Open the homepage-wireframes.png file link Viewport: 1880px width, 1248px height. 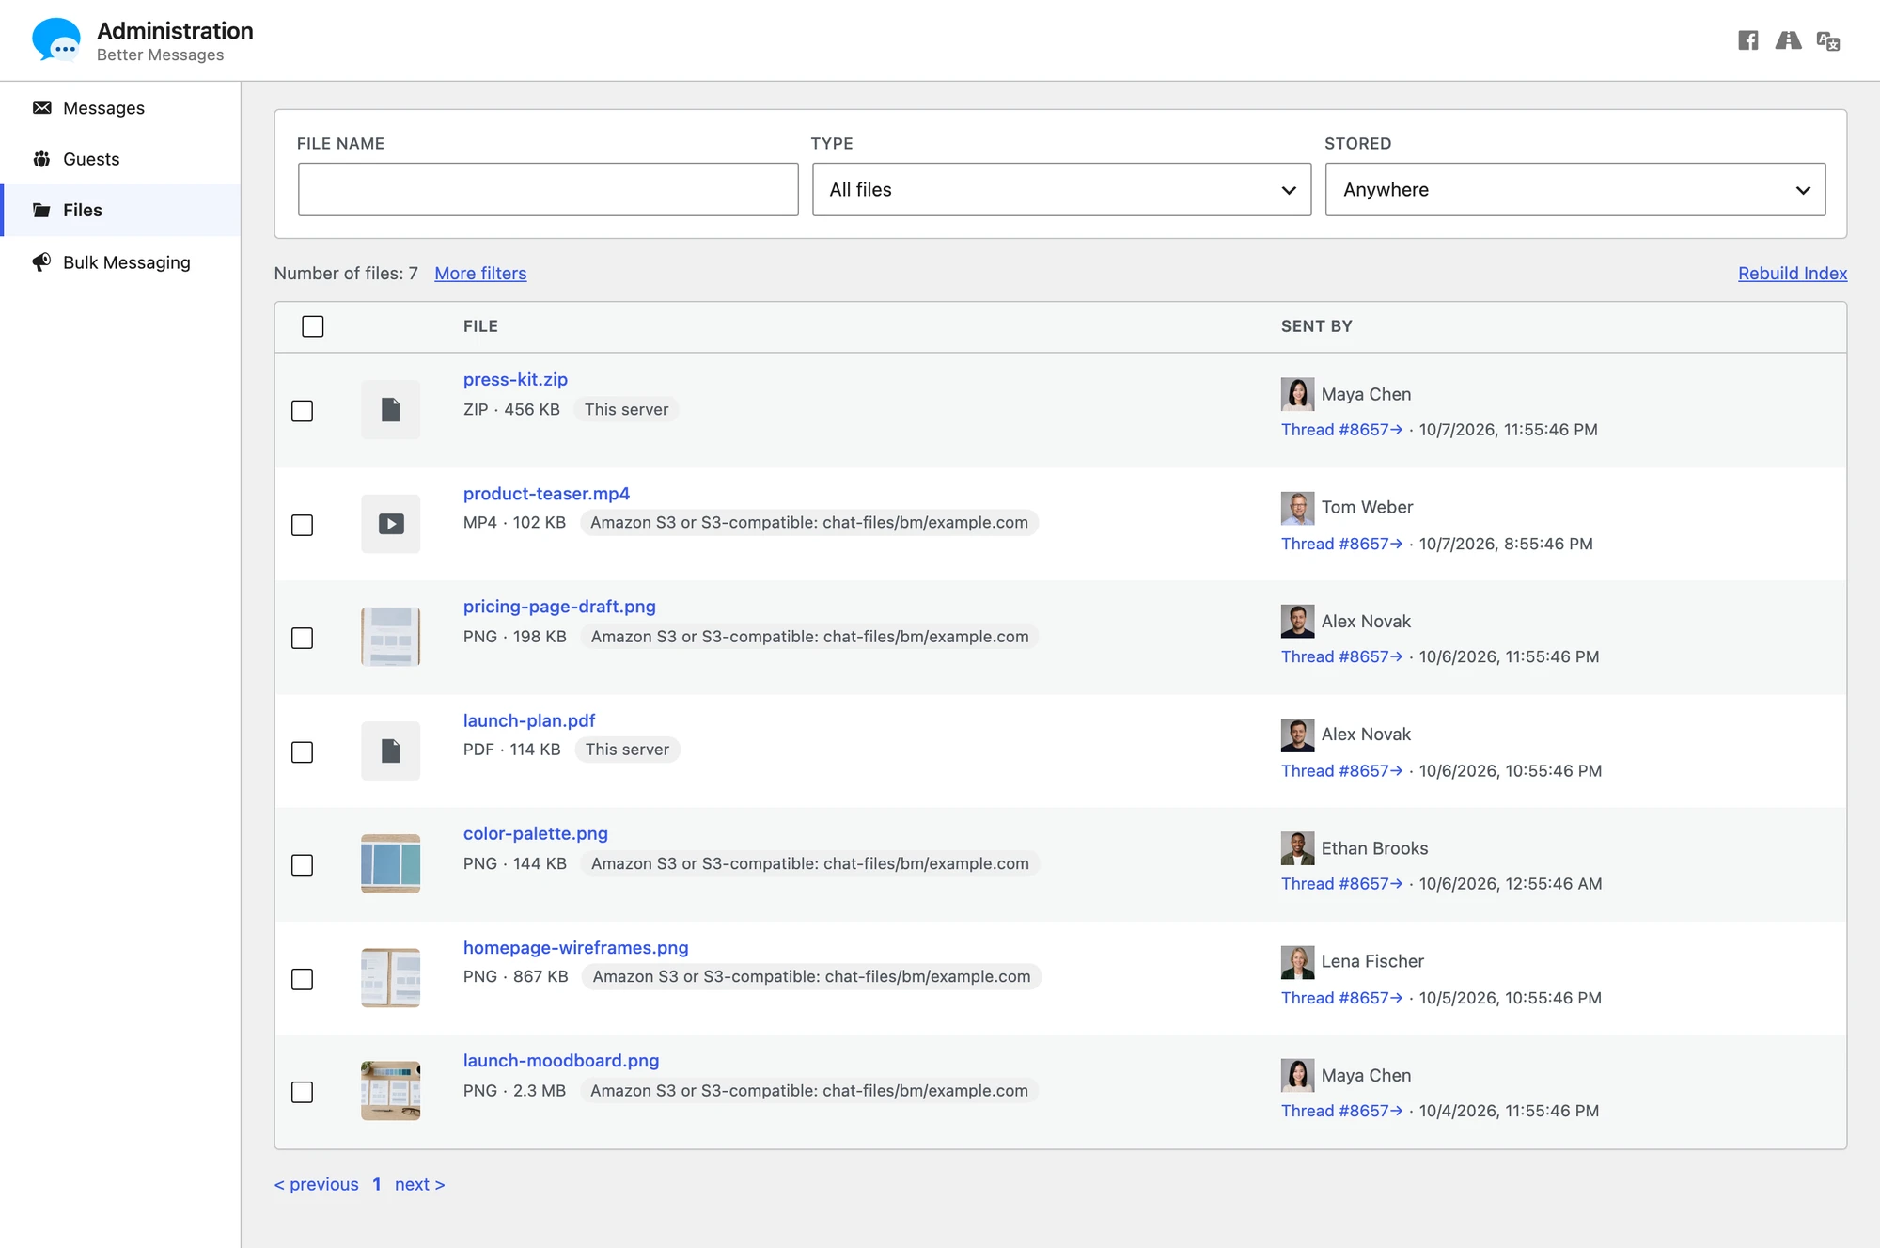click(575, 948)
